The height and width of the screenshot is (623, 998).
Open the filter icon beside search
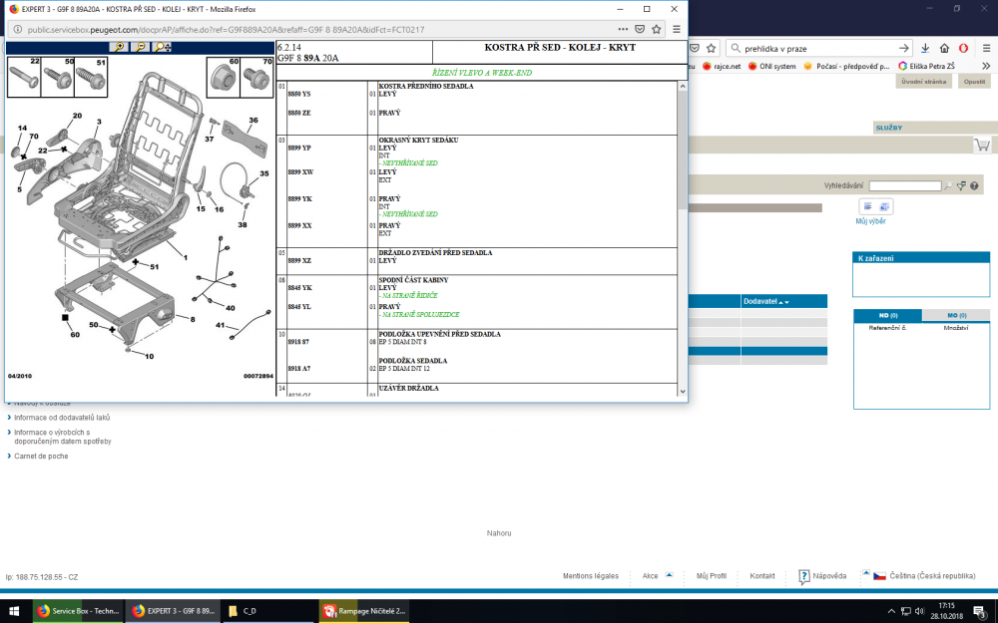tap(961, 185)
